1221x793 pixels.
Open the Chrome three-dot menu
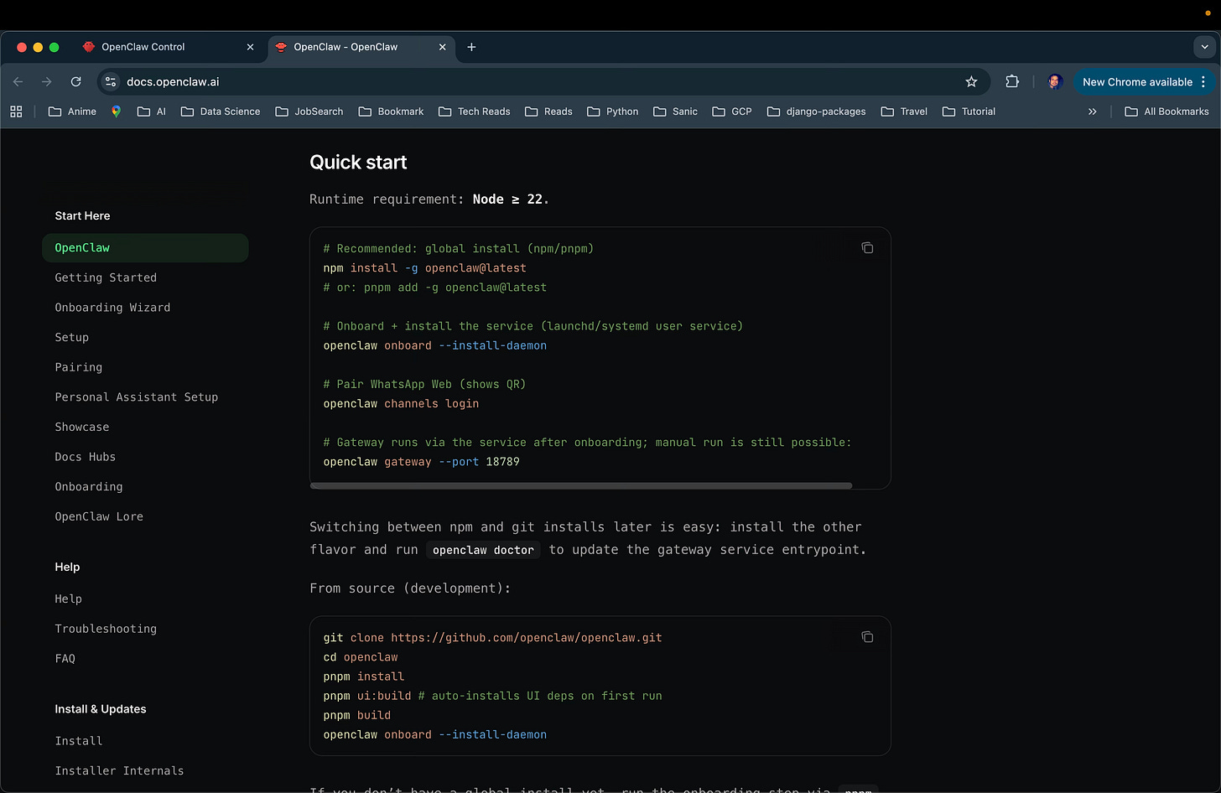coord(1203,81)
